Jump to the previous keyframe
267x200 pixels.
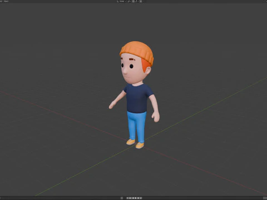tap(130, 198)
